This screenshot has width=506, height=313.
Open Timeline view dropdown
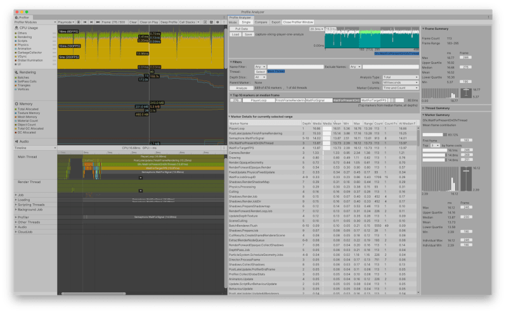[x=35, y=148]
